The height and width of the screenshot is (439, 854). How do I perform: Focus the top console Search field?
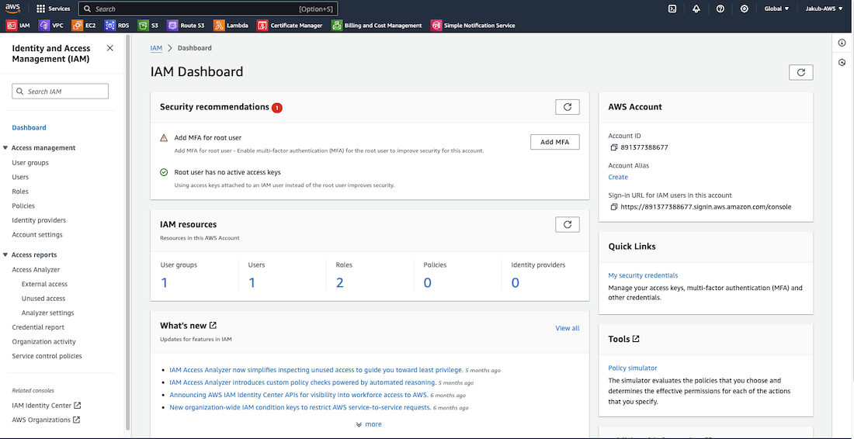click(208, 9)
